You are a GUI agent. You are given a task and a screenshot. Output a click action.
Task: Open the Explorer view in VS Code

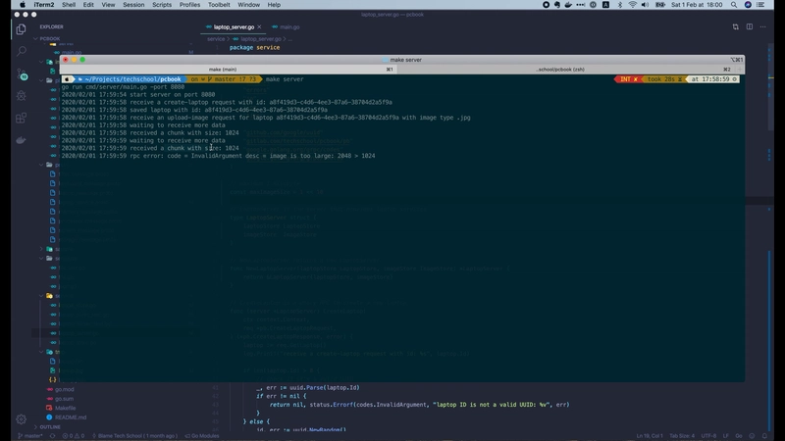click(21, 29)
